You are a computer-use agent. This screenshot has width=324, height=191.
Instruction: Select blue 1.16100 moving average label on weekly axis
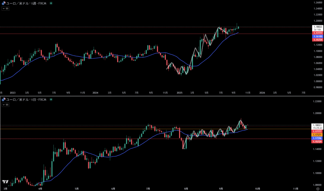pyautogui.click(x=317, y=37)
